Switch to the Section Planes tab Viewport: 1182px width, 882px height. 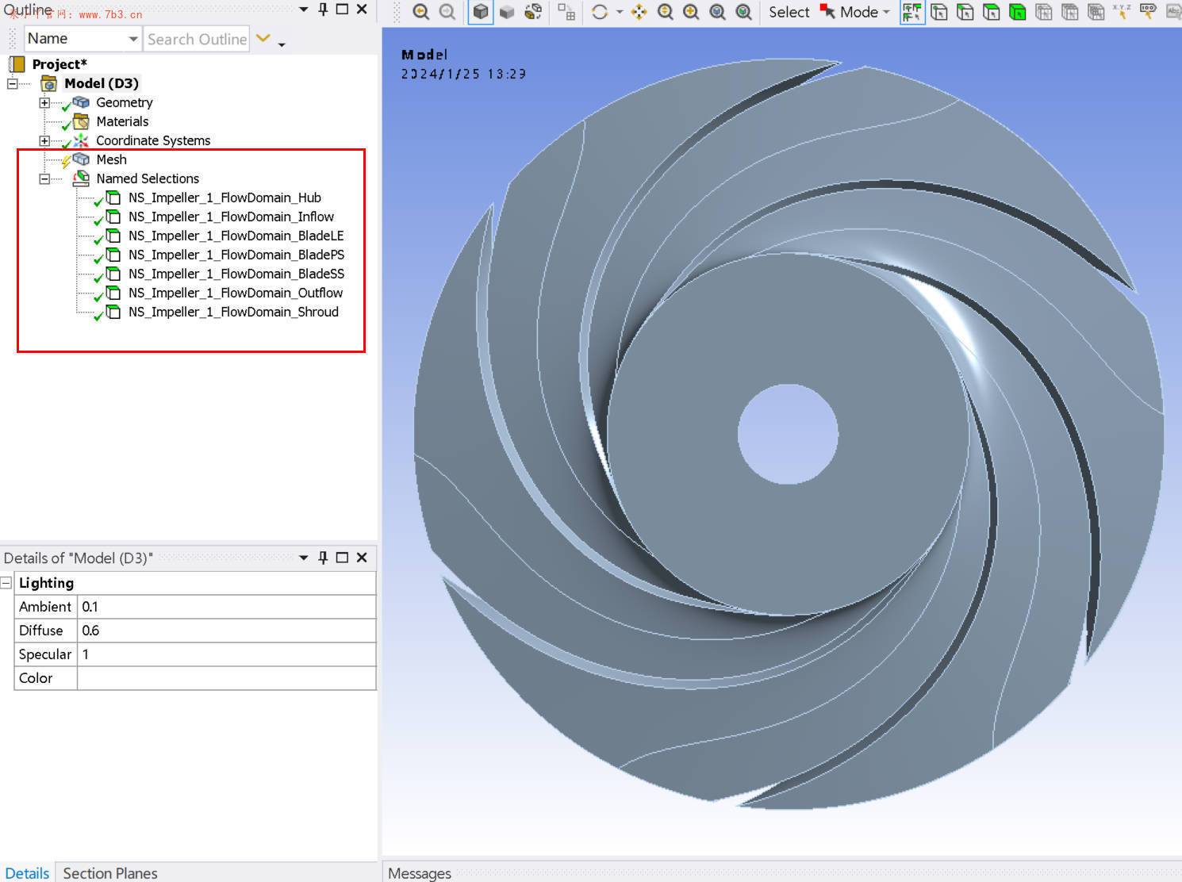tap(110, 872)
